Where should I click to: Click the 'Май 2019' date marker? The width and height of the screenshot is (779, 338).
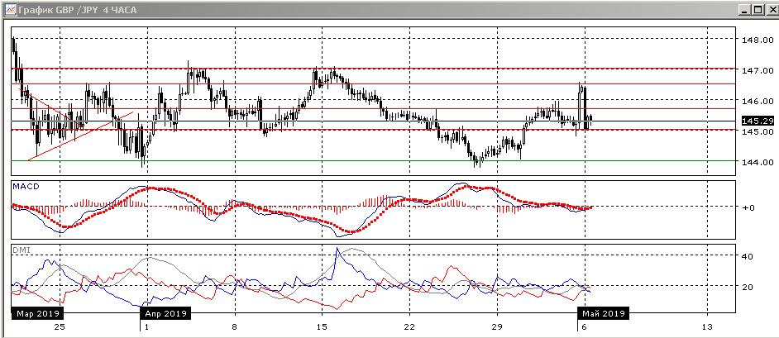[601, 314]
